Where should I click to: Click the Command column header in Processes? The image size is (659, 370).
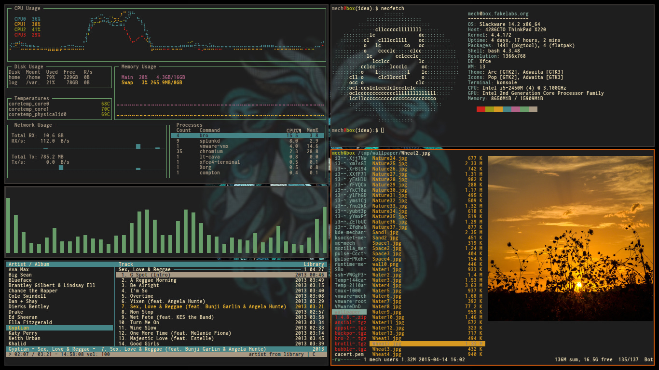[x=209, y=131]
